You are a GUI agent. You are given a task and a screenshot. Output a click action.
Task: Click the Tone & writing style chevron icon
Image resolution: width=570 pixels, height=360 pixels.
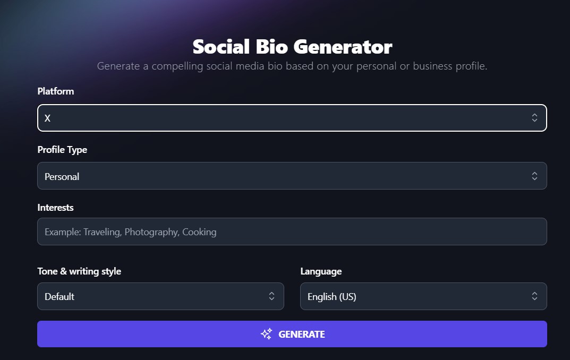(272, 296)
